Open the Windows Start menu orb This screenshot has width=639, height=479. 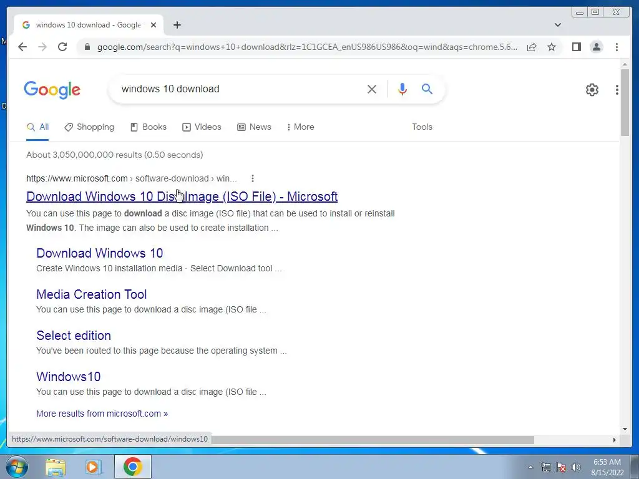[17, 467]
